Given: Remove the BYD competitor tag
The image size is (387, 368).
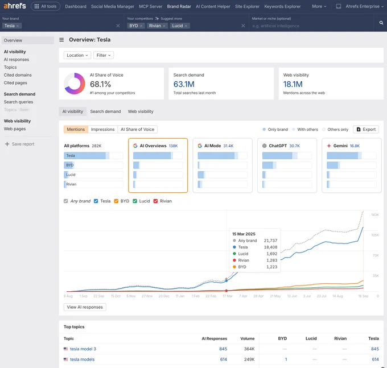Looking at the screenshot, I should coord(141,26).
